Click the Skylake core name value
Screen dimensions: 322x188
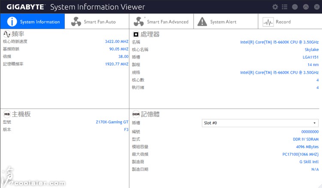point(312,50)
